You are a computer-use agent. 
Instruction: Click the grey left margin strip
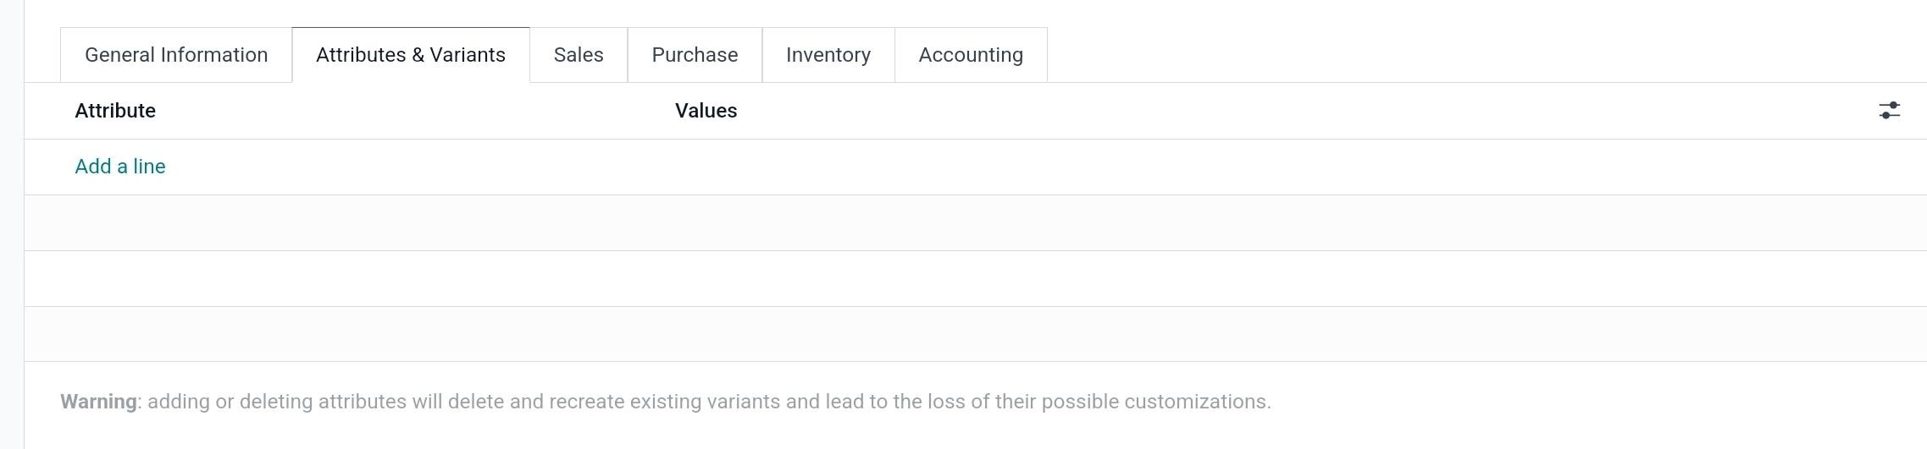point(11,254)
